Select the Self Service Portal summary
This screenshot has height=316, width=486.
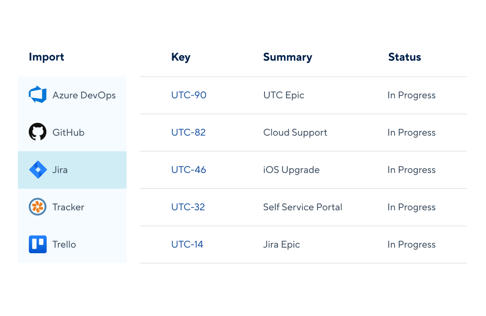(x=303, y=207)
